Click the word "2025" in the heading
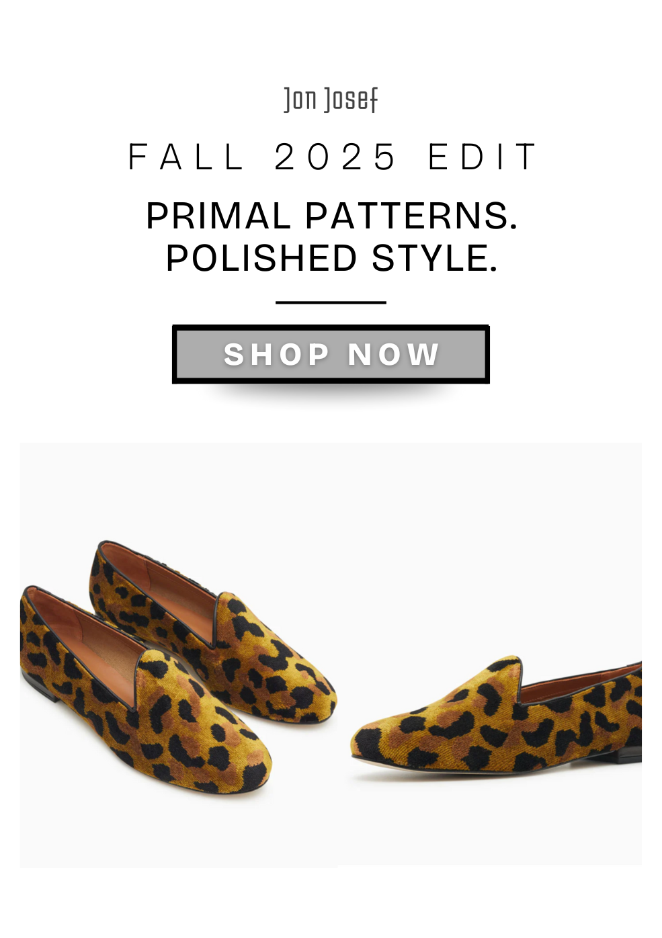This screenshot has width=662, height=938. [x=335, y=157]
